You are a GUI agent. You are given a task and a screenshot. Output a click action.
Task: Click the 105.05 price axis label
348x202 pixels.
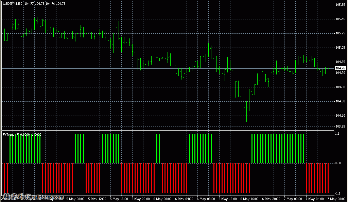pyautogui.click(x=340, y=48)
